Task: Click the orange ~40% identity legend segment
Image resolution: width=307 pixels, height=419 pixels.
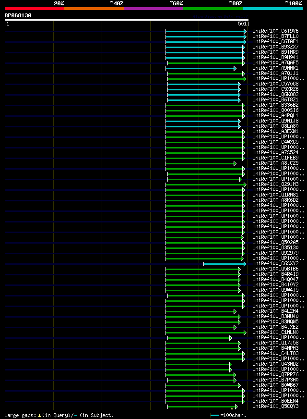Action: pos(94,9)
